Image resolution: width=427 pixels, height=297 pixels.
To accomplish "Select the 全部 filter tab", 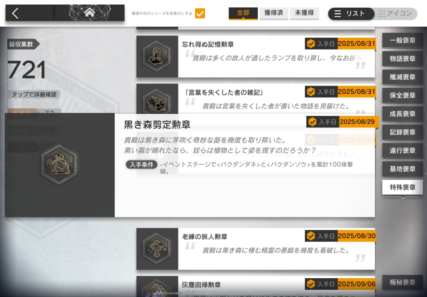I will 243,13.
